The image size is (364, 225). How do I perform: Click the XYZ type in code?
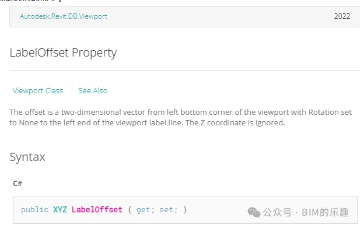pyautogui.click(x=60, y=210)
